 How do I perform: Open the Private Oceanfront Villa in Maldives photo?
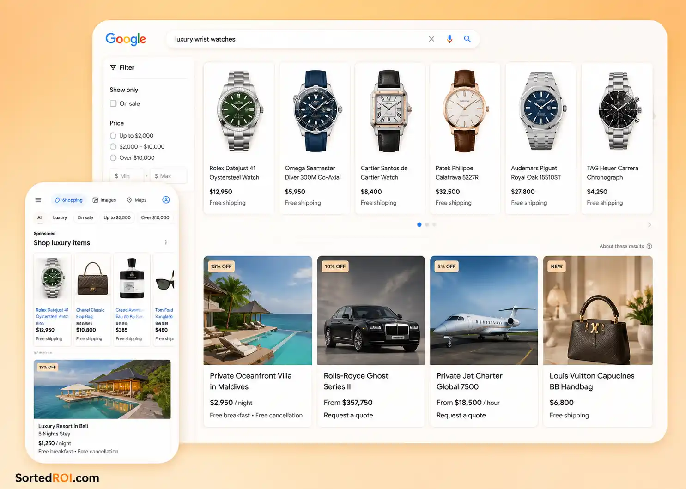pos(258,310)
